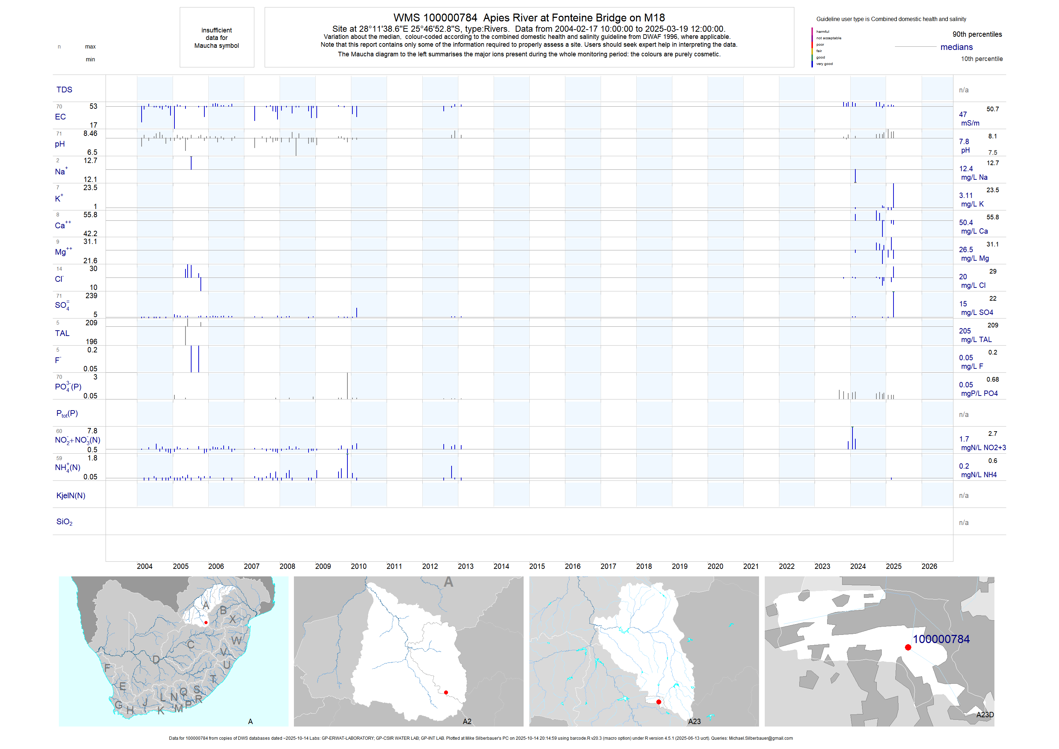Image resolution: width=1059 pixels, height=749 pixels.
Task: Click the large letter A on A2 map
Action: tap(448, 582)
